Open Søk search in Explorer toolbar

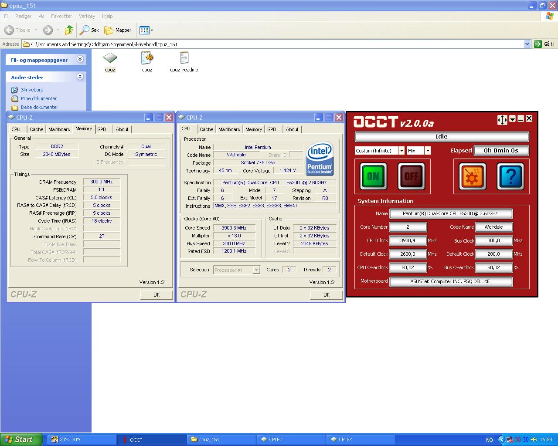tap(89, 30)
